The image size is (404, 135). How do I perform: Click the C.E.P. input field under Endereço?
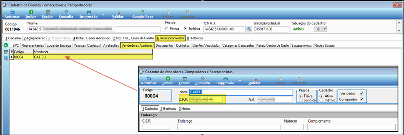[156, 127]
